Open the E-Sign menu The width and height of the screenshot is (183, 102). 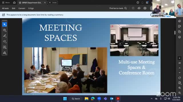[x=31, y=8]
